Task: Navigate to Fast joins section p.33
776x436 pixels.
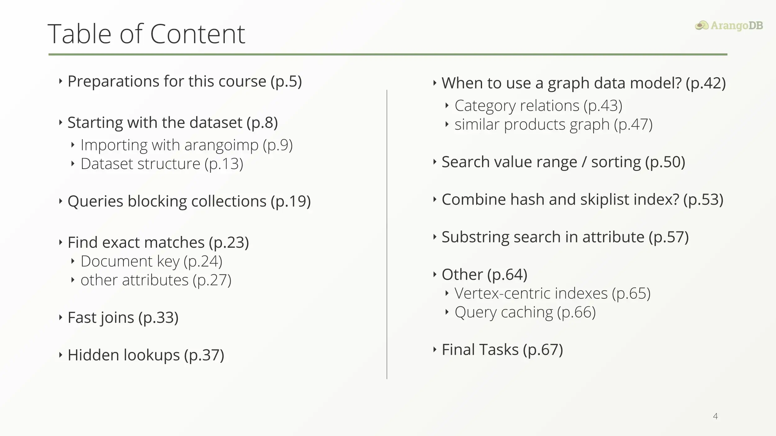Action: click(123, 317)
